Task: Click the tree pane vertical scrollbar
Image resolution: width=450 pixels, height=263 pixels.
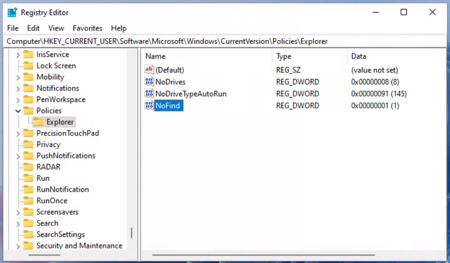Action: [x=132, y=233]
